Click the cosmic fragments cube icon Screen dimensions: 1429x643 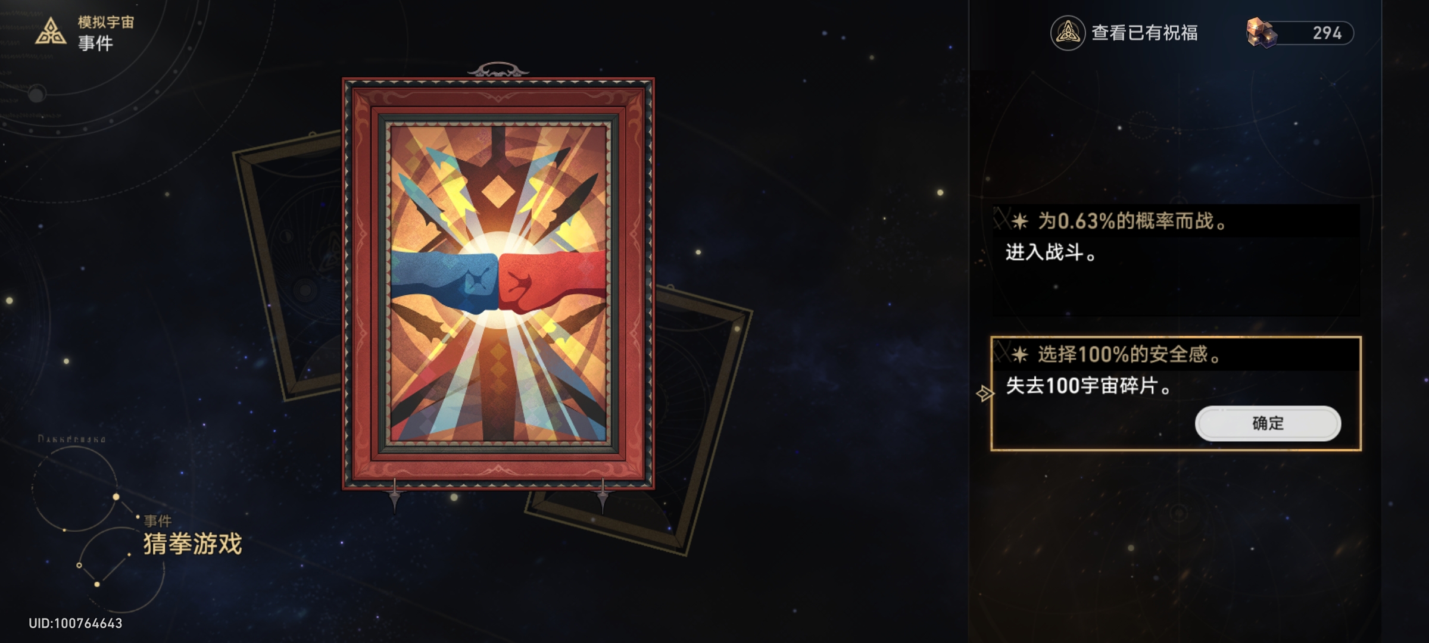(1261, 33)
